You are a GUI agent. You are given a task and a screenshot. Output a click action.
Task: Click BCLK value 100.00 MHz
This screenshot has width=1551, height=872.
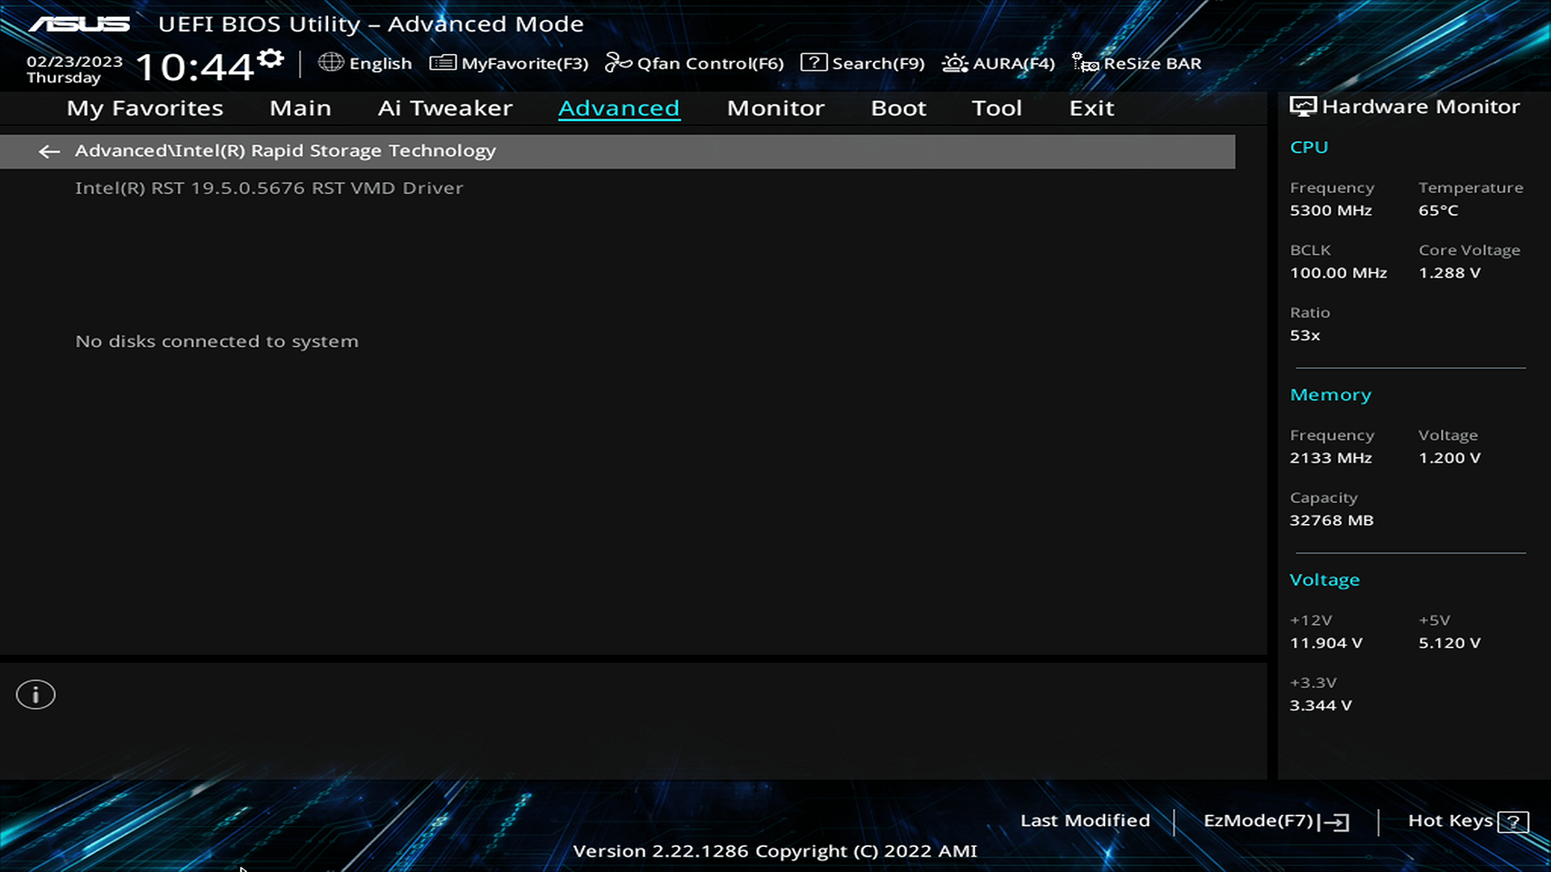tap(1338, 273)
